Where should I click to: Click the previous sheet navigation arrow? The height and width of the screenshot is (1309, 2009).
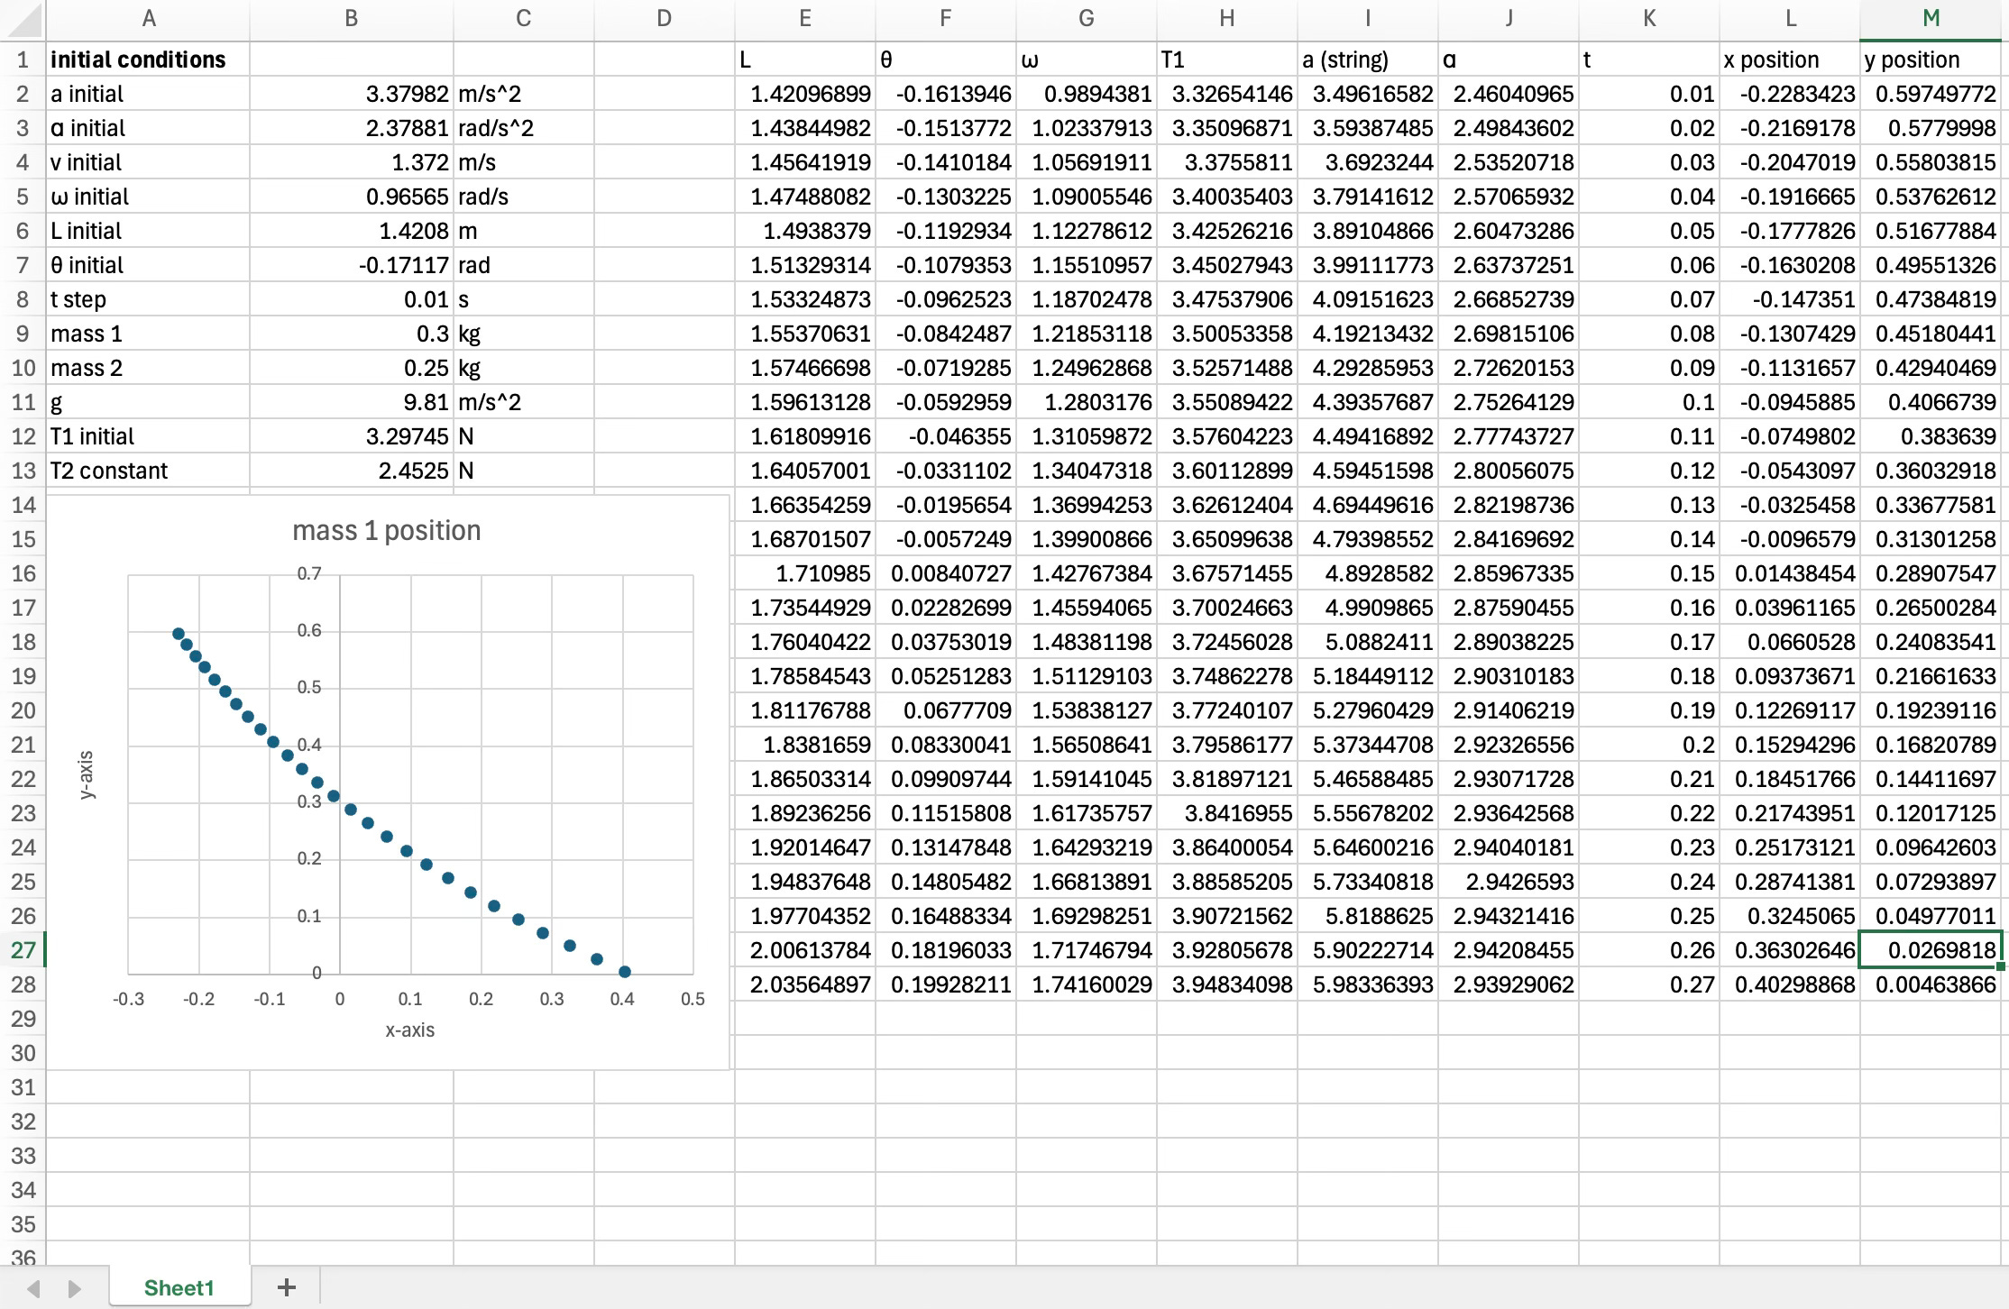[x=33, y=1288]
